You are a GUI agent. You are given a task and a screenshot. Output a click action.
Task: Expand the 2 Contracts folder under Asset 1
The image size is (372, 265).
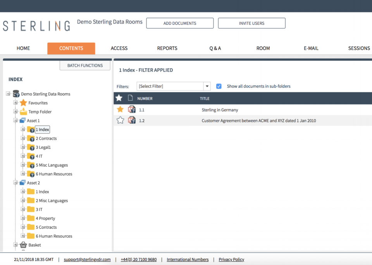click(x=23, y=138)
